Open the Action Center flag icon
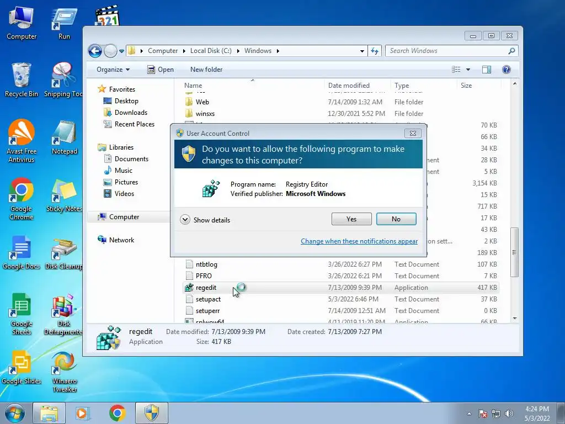Viewport: 565px width, 424px height. 483,414
